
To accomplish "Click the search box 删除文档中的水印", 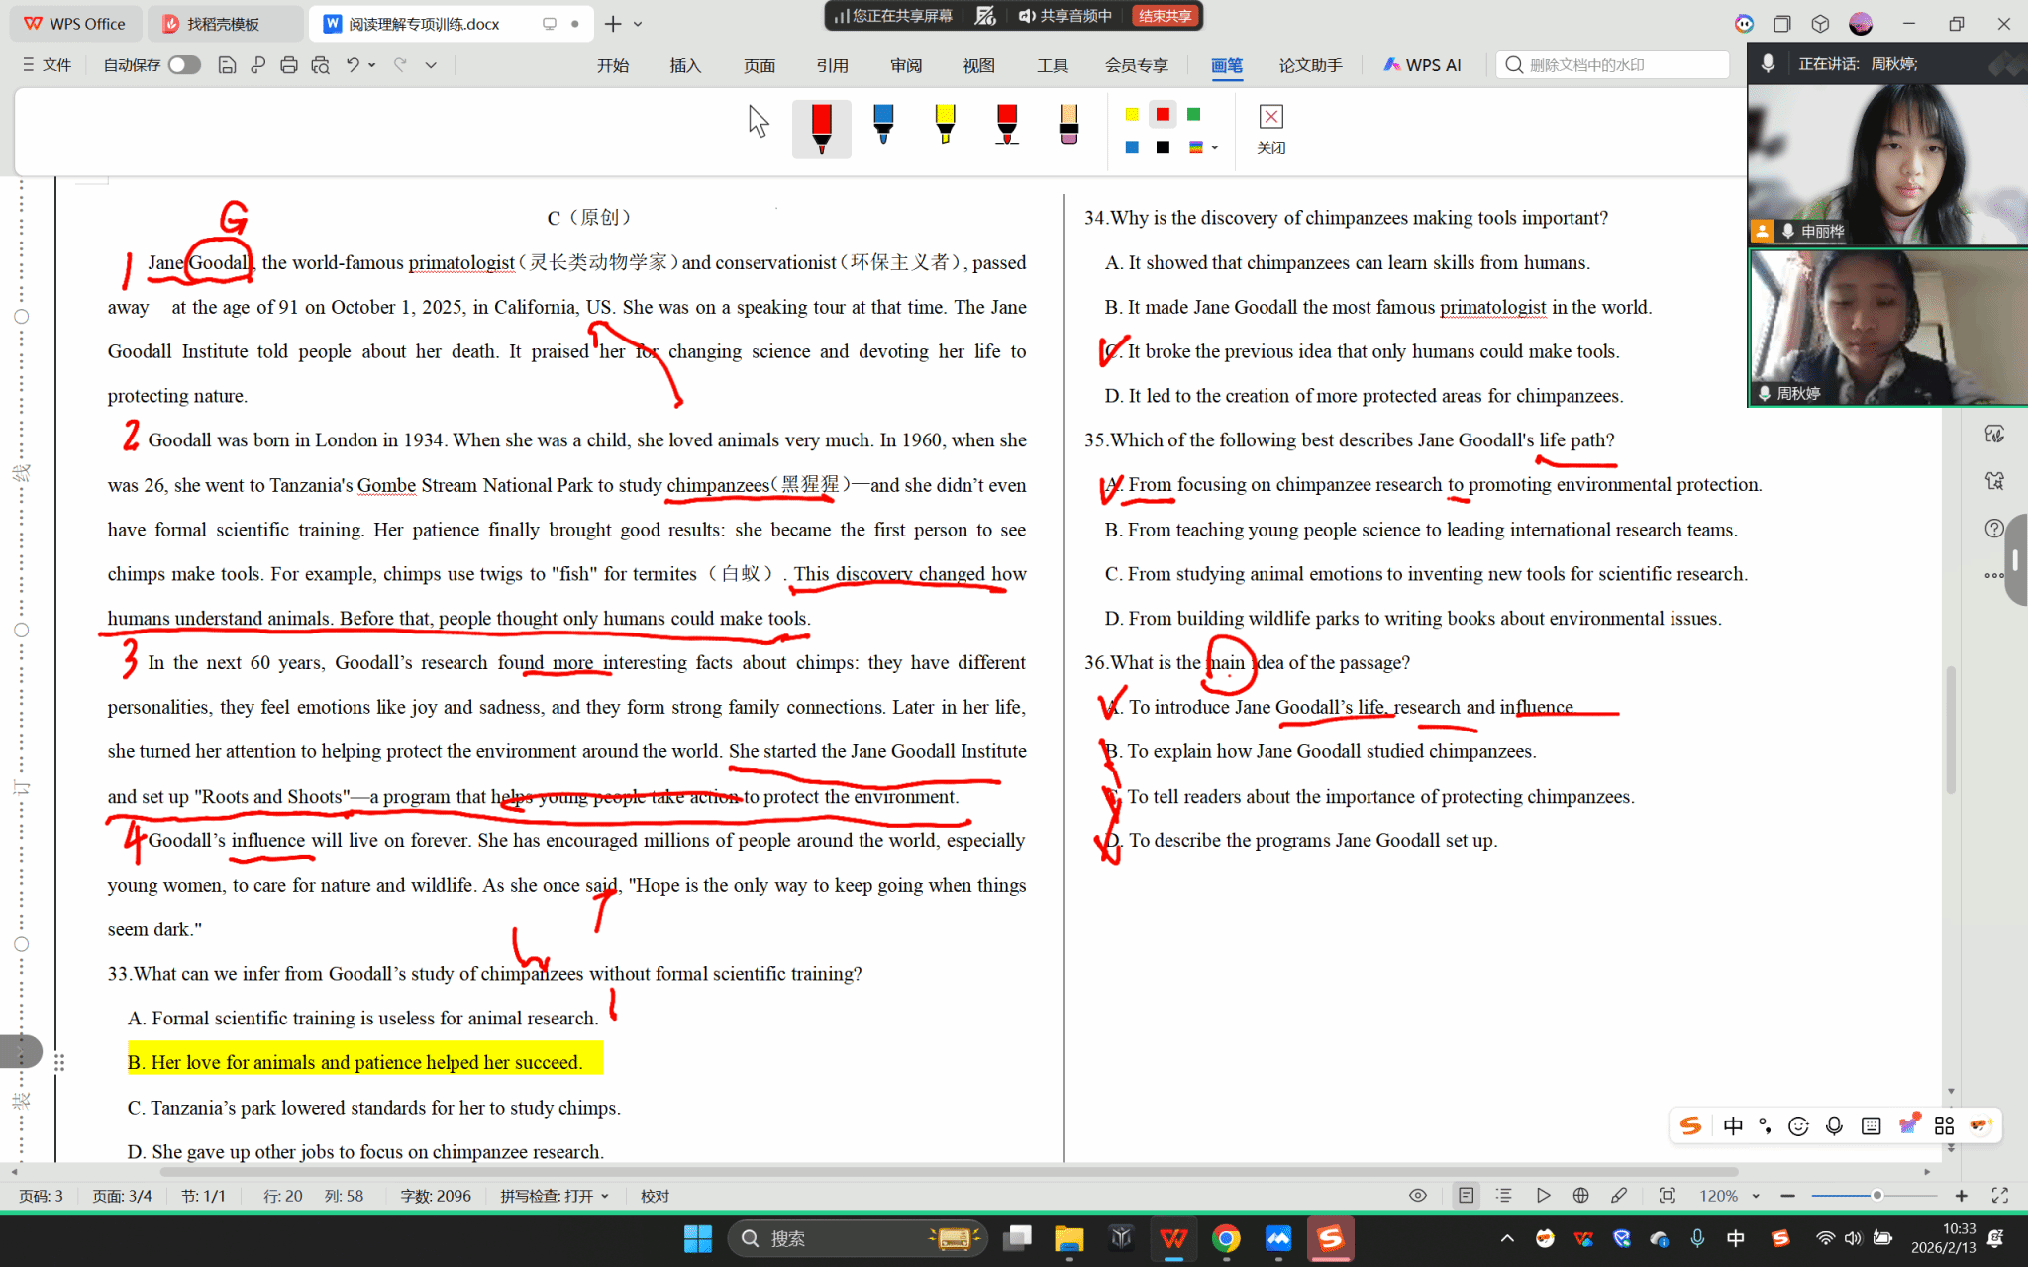I will pos(1613,65).
